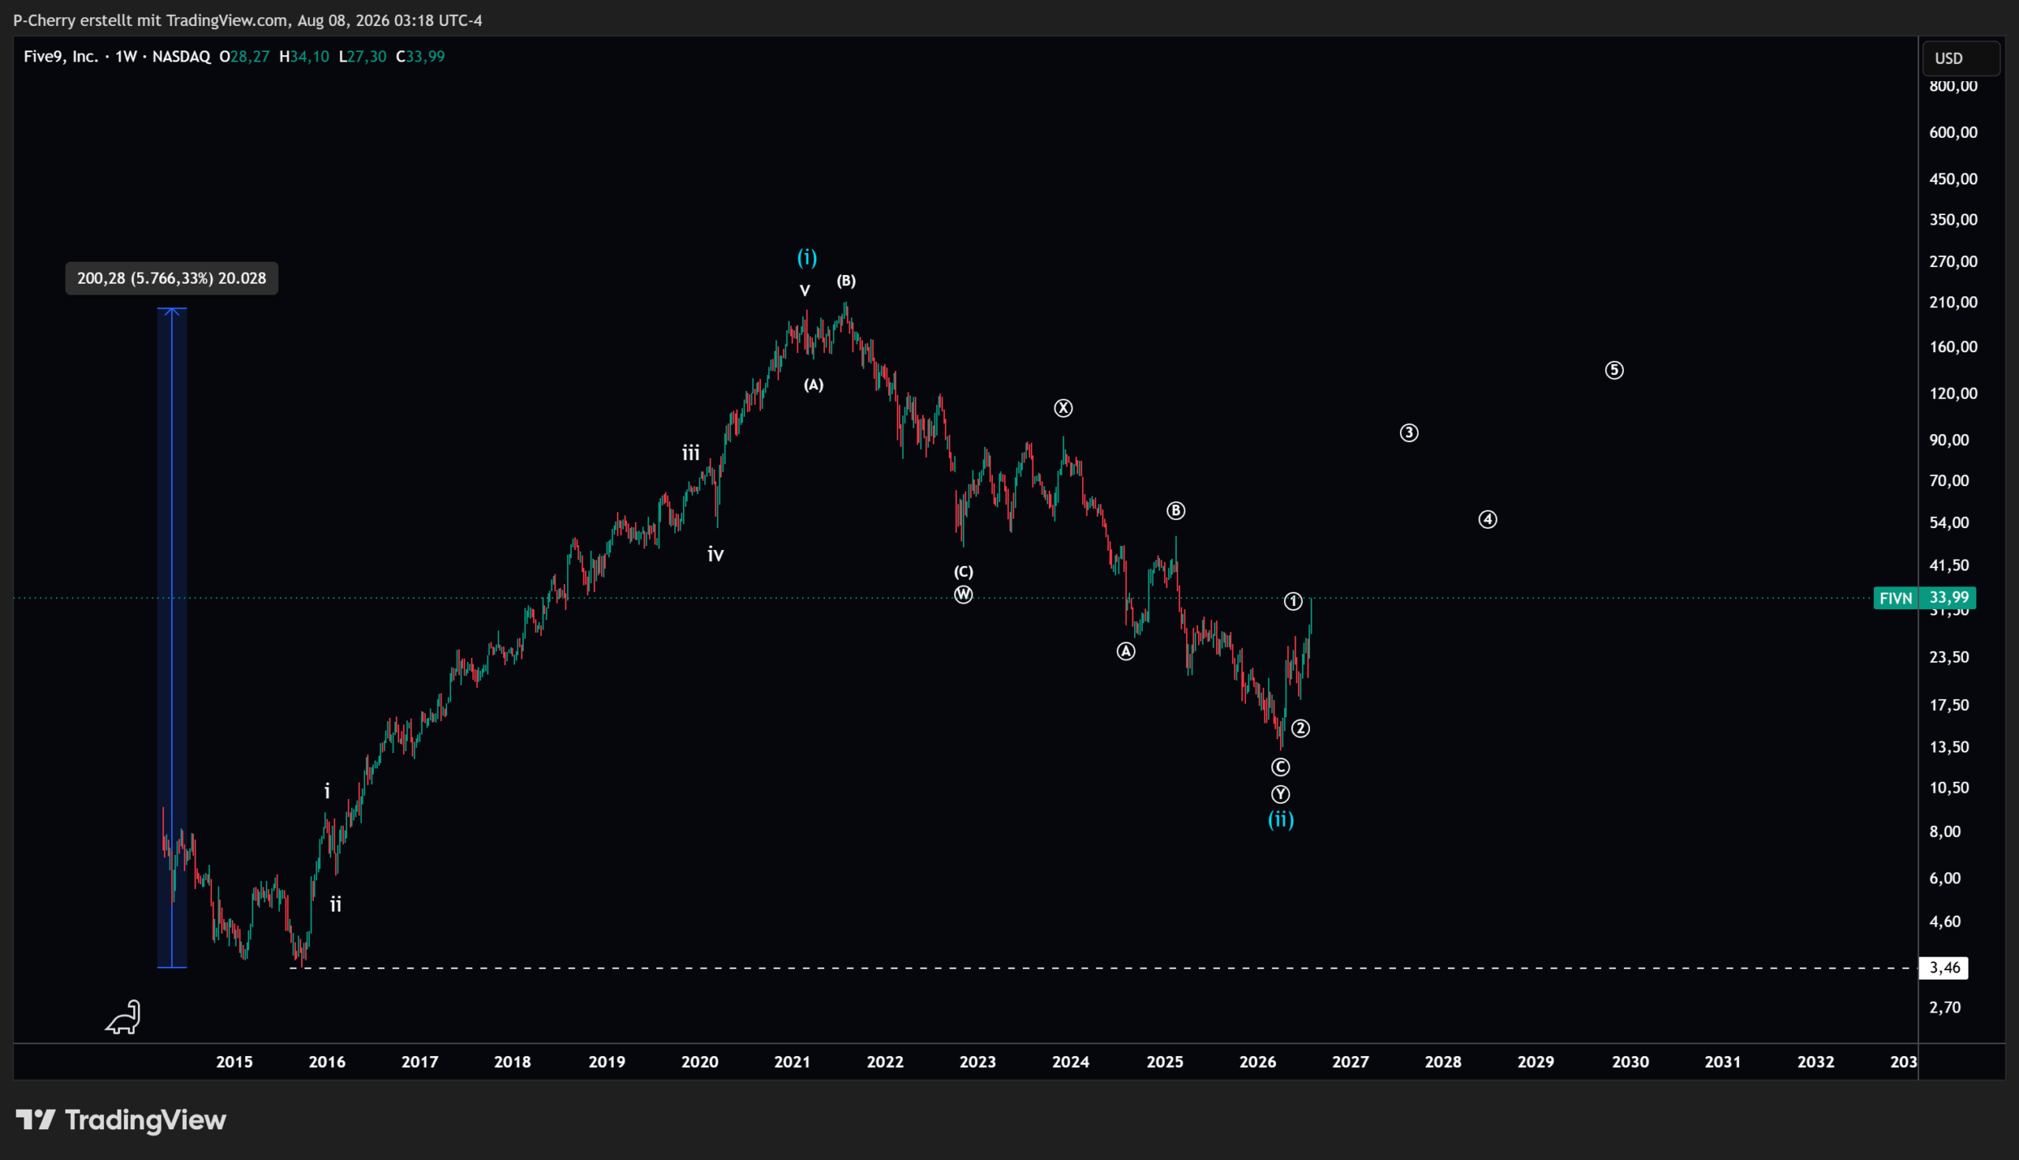The width and height of the screenshot is (2019, 1160).
Task: Select the iv wave label
Action: point(716,555)
